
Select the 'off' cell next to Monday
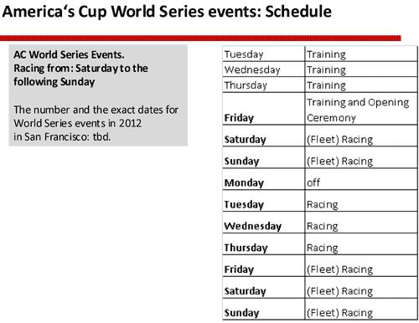pyautogui.click(x=361, y=179)
